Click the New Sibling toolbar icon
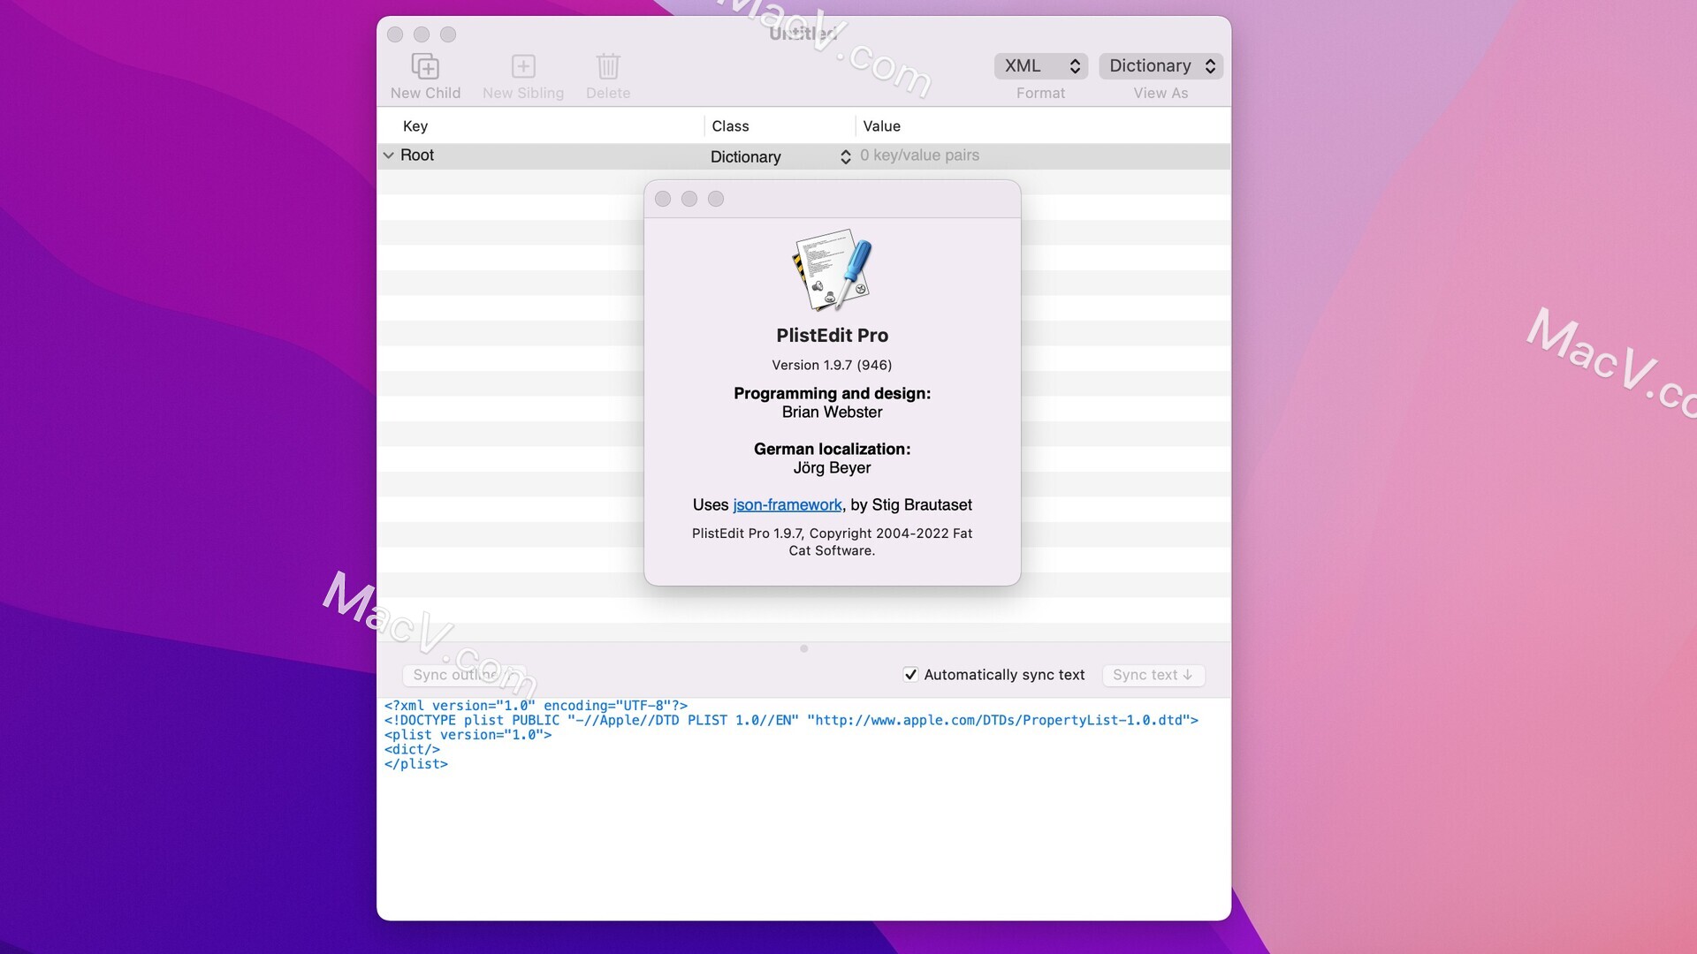Image resolution: width=1697 pixels, height=954 pixels. tap(523, 66)
